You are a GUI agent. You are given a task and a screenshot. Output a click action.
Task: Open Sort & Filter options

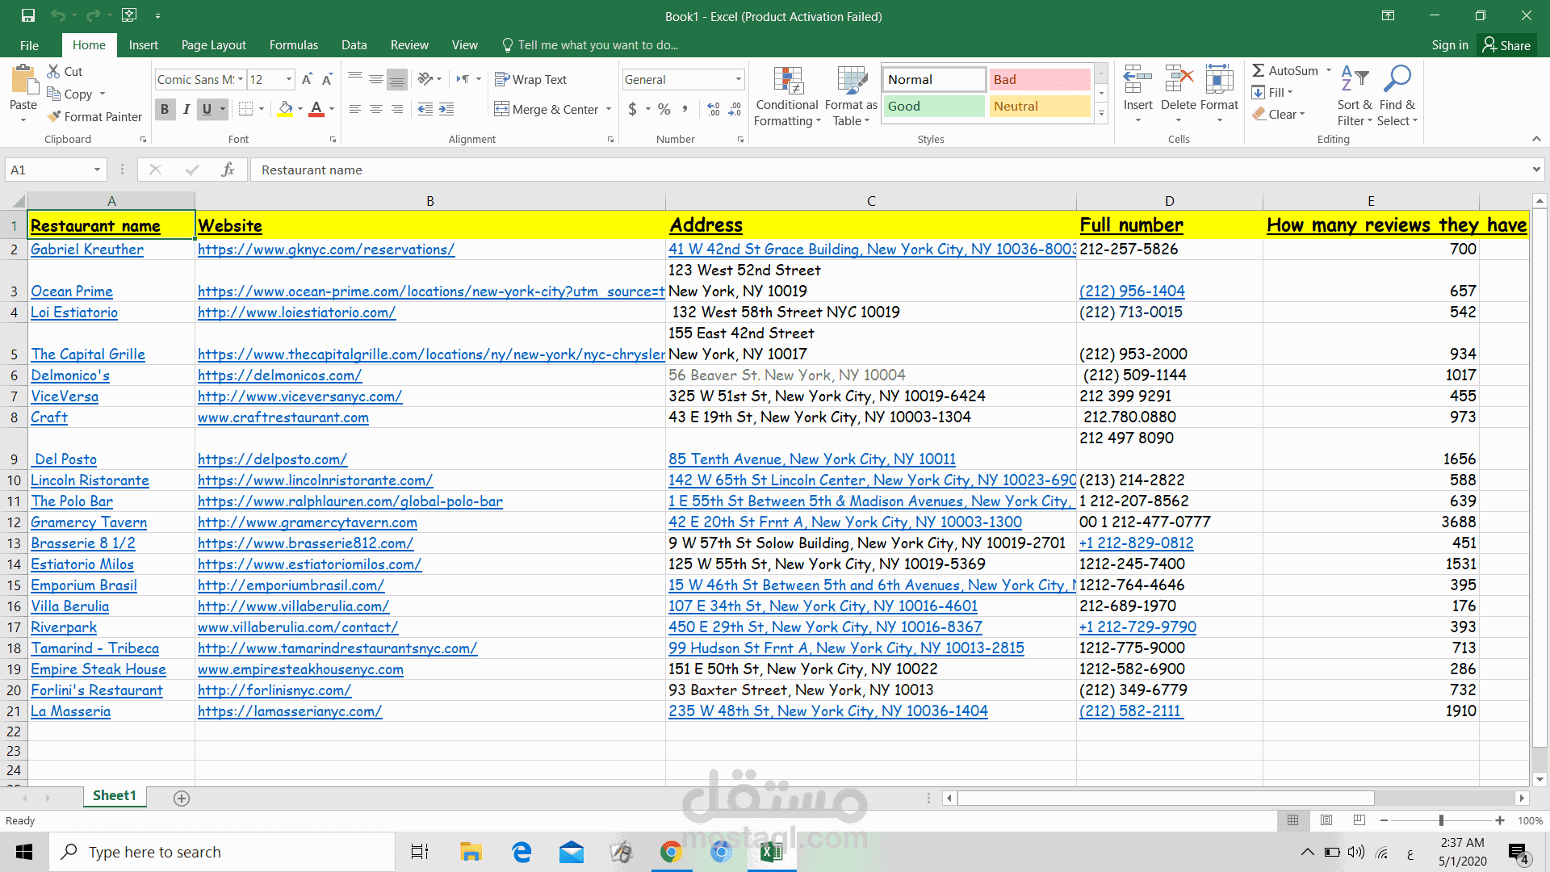[x=1355, y=96]
